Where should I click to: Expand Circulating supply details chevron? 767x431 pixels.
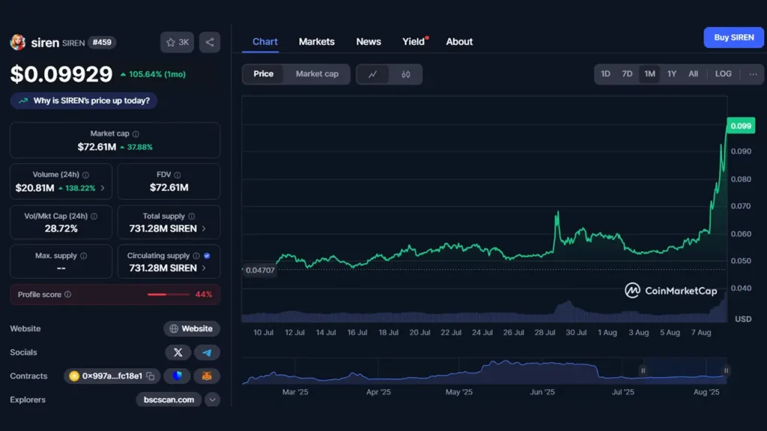point(204,269)
